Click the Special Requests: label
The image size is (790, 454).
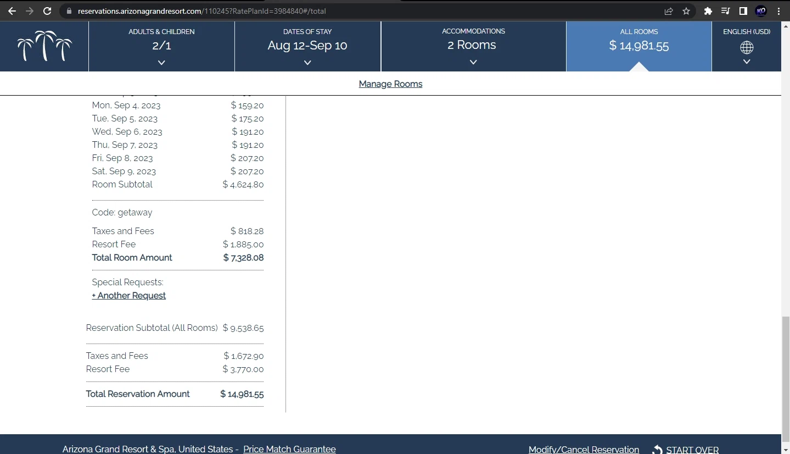[127, 283]
